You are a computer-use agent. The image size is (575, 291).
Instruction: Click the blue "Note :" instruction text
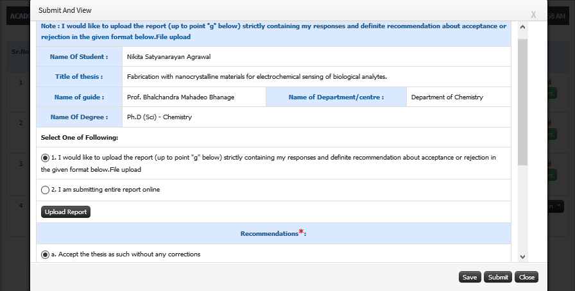[x=273, y=31]
